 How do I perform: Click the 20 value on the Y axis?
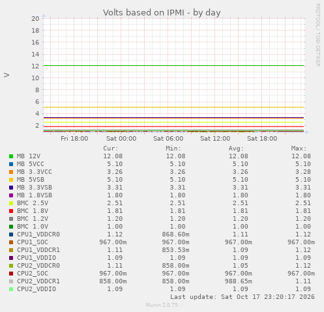(x=35, y=19)
